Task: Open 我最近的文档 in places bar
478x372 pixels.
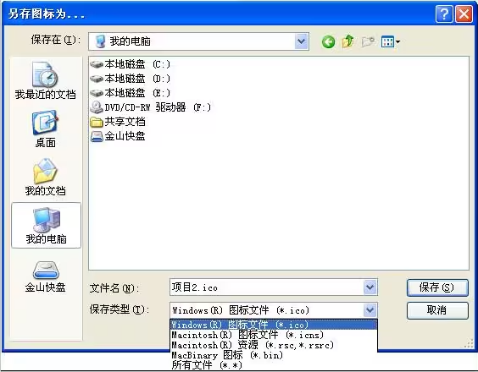Action: tap(46, 80)
